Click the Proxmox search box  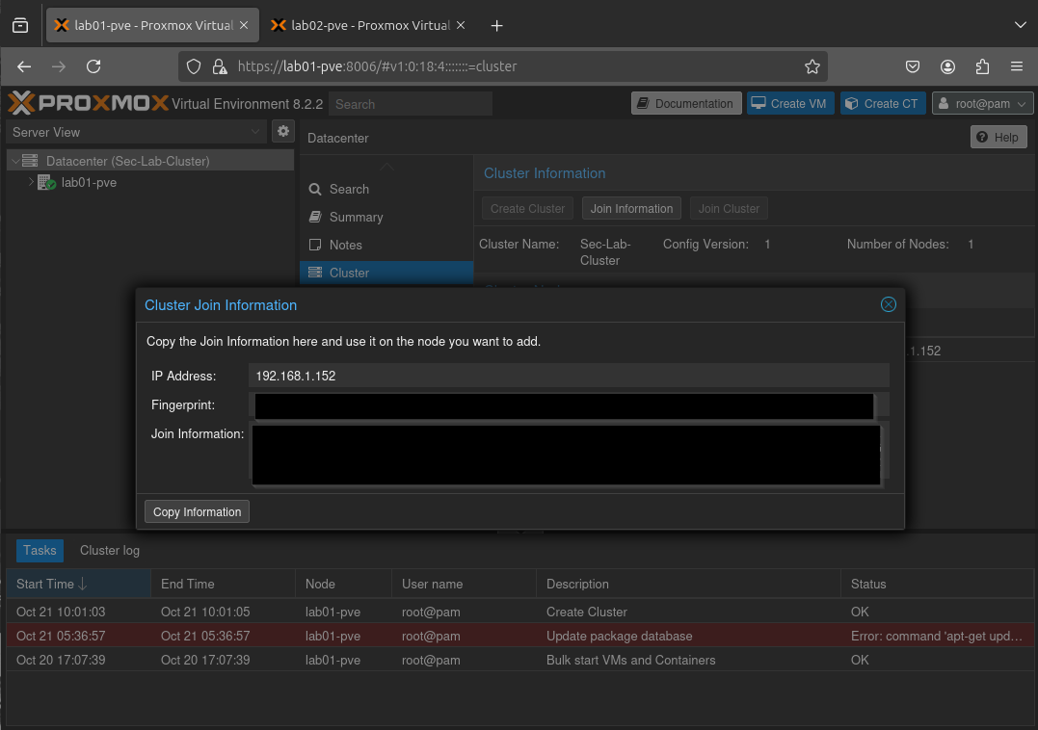410,104
